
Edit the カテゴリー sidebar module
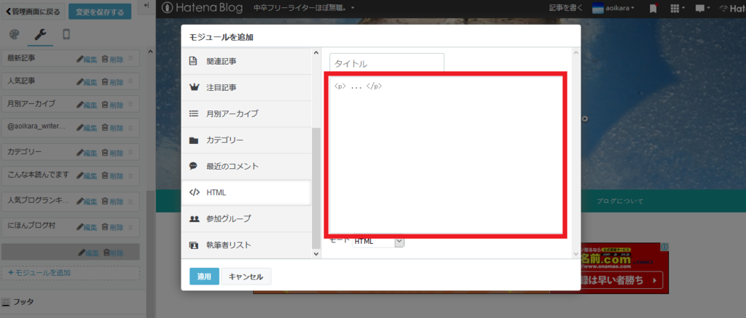(x=87, y=153)
